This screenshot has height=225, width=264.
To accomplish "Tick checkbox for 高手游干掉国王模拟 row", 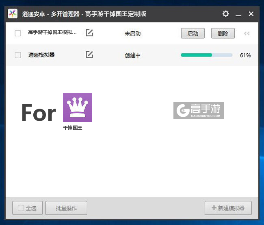I will tap(18, 33).
